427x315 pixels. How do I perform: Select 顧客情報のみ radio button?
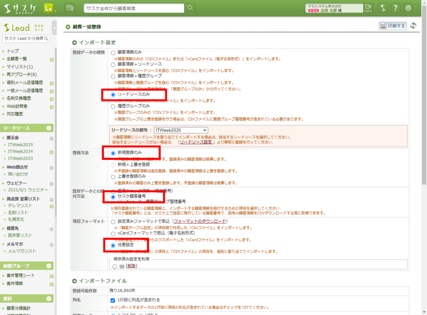click(113, 53)
